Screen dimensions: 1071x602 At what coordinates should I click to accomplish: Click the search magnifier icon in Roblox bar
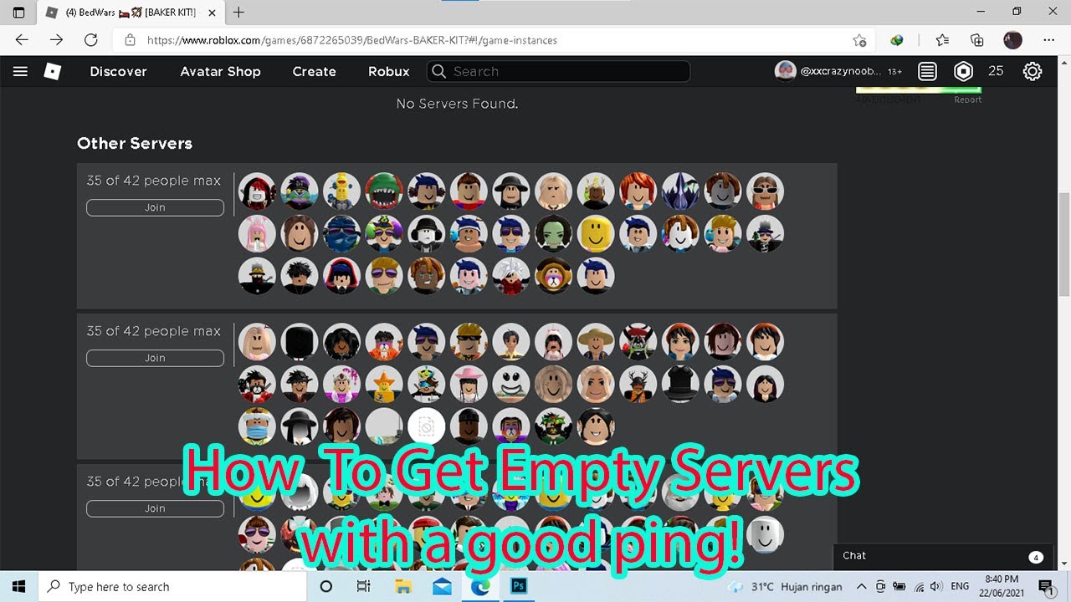point(438,72)
